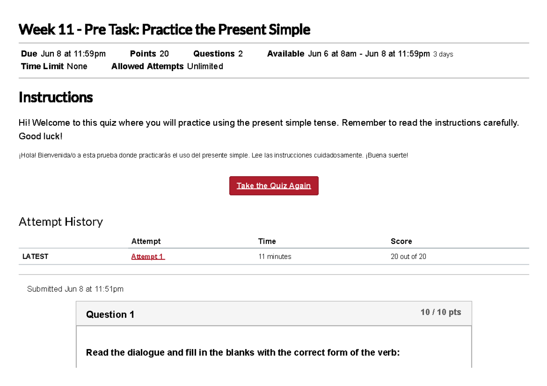Click the Attempt History heading
Viewport: 547px width, 386px height.
coord(61,222)
